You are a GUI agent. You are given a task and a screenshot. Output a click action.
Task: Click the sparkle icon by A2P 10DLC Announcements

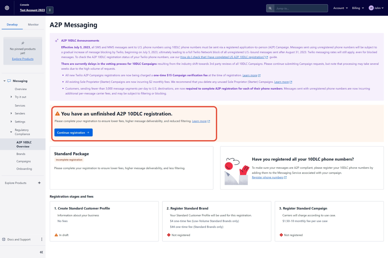[57, 41]
